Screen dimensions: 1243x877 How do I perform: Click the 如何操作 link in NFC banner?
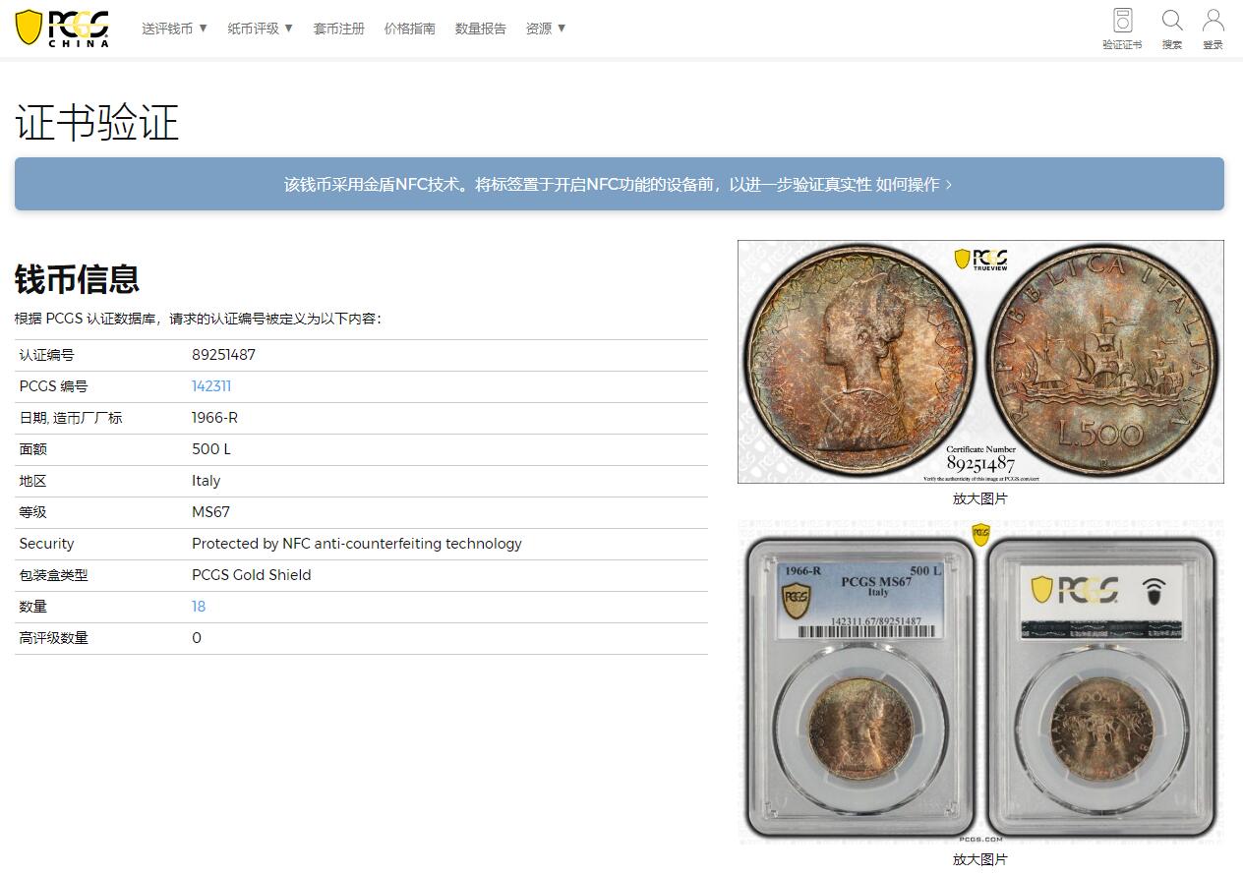pos(914,184)
